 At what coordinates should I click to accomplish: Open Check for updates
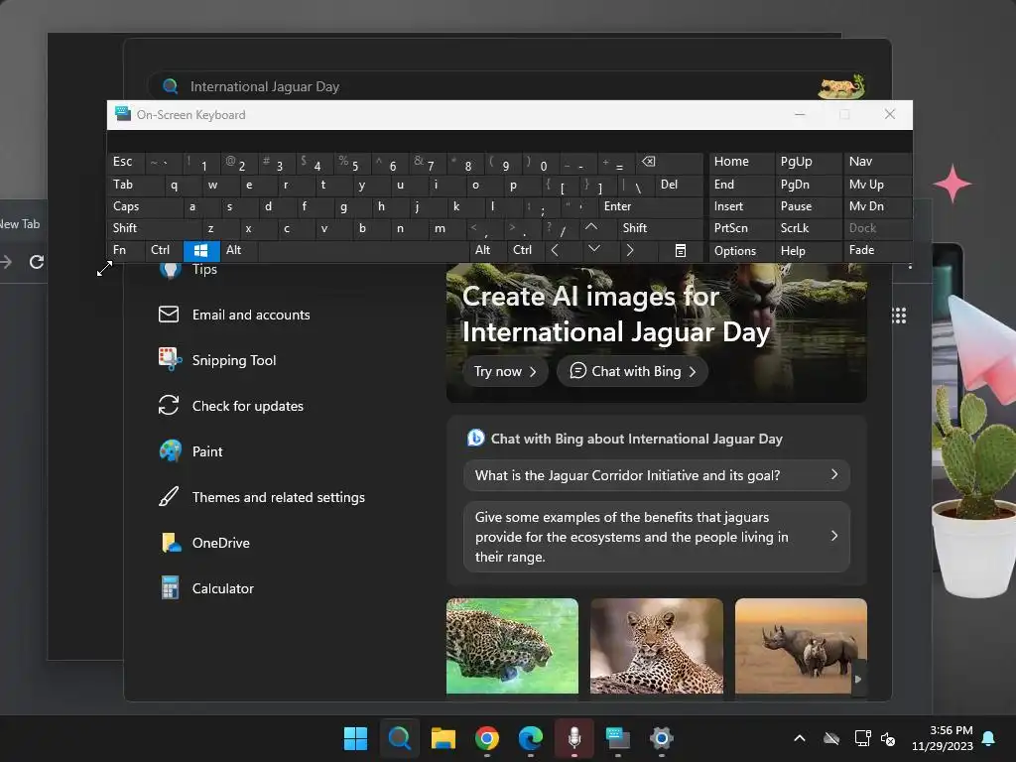(230, 406)
